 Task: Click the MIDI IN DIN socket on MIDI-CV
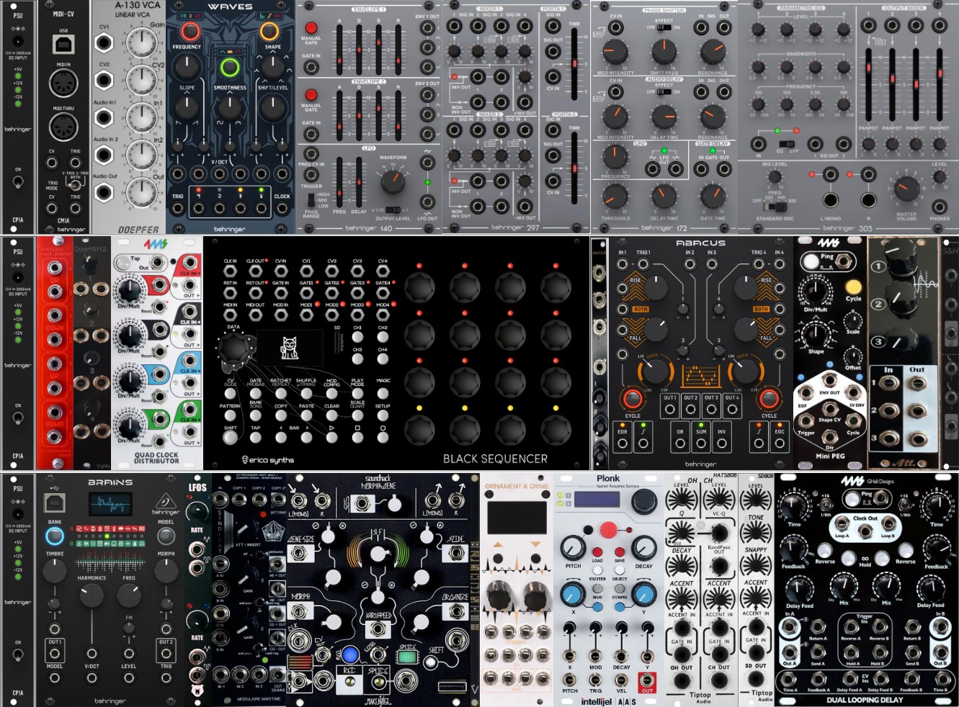63,83
